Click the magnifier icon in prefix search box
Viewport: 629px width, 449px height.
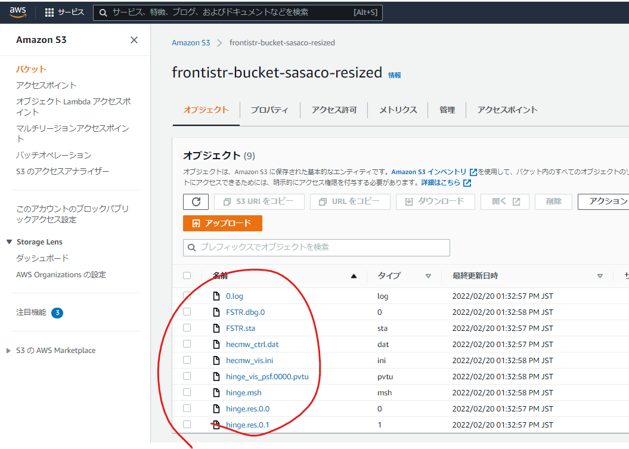coord(192,247)
